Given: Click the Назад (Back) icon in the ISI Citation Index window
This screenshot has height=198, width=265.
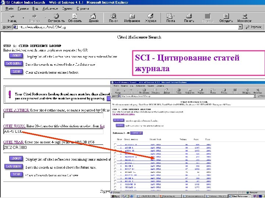Looking at the screenshot, I should point(12,16).
